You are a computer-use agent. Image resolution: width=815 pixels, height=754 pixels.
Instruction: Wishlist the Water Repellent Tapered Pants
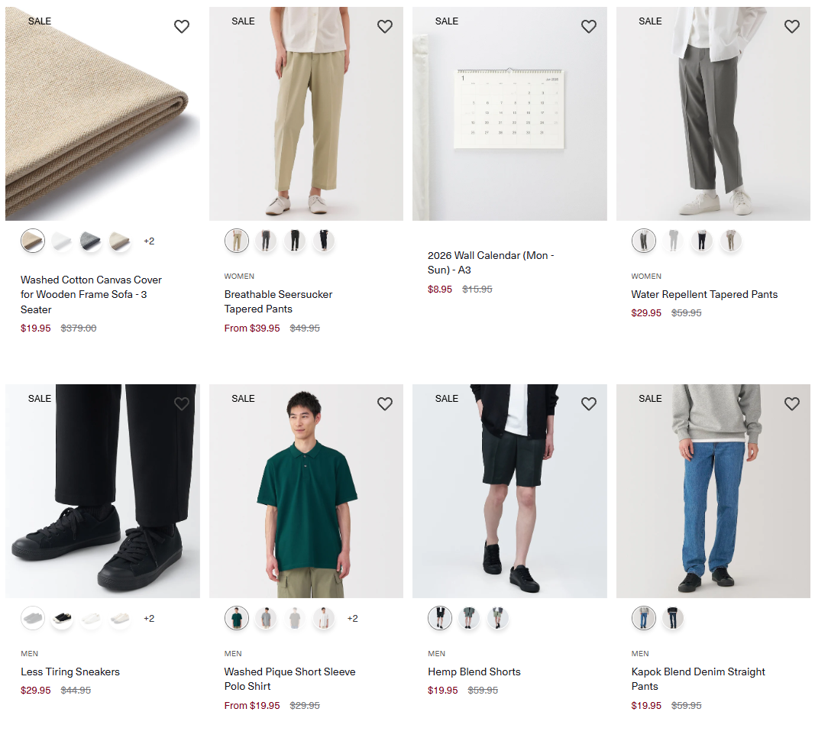coord(792,27)
